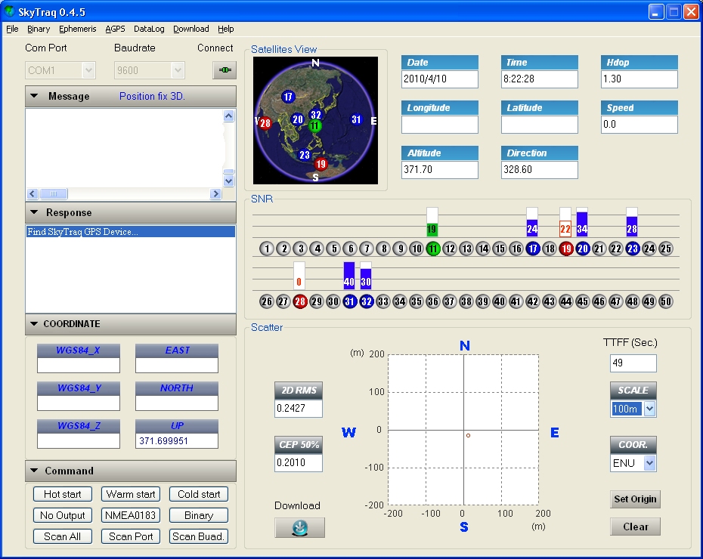703x559 pixels.
Task: Click the SNR bar for satellite 20
Action: point(582,222)
